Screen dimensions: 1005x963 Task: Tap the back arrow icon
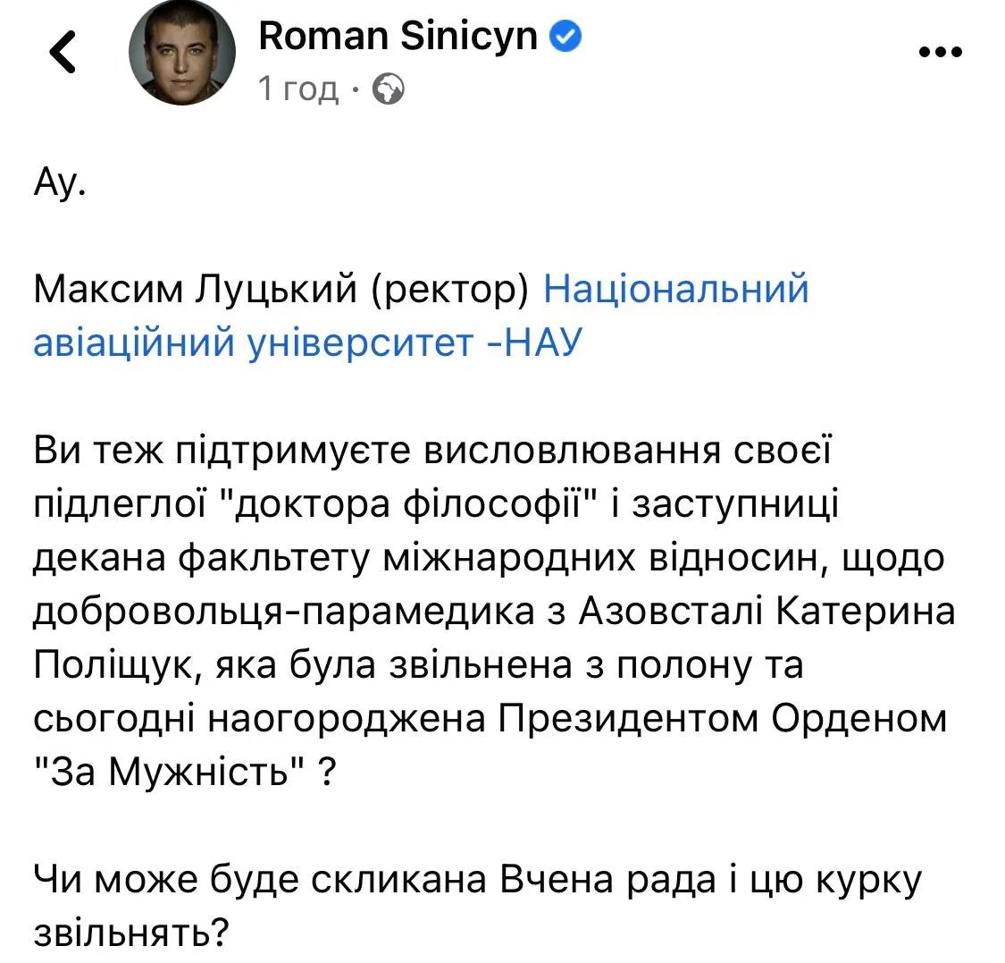pos(63,54)
